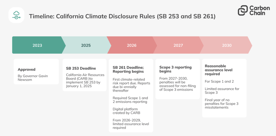Screen dimensions: 276x136
Task: Click 'By Governor Gavin Newsom' text
Action: point(33,78)
